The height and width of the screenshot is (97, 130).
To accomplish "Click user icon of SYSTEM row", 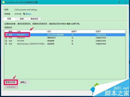I will 6,41.
